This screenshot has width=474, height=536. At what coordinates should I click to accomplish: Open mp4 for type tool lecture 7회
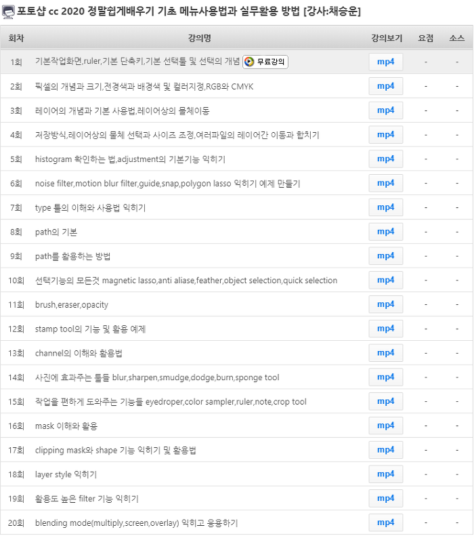point(385,207)
